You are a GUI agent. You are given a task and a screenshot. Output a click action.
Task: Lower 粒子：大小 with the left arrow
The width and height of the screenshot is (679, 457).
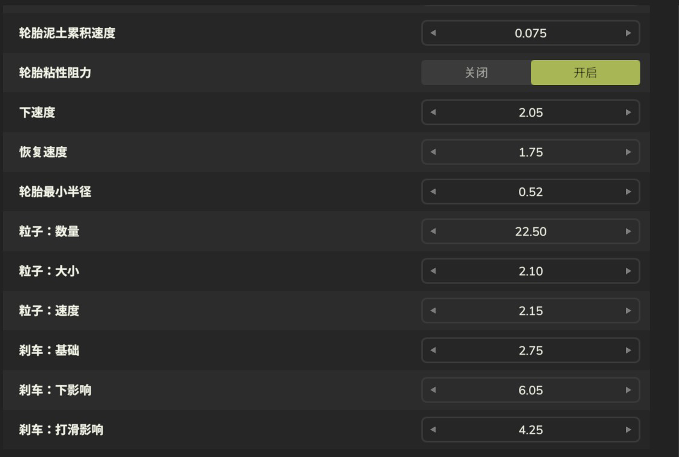pos(433,271)
